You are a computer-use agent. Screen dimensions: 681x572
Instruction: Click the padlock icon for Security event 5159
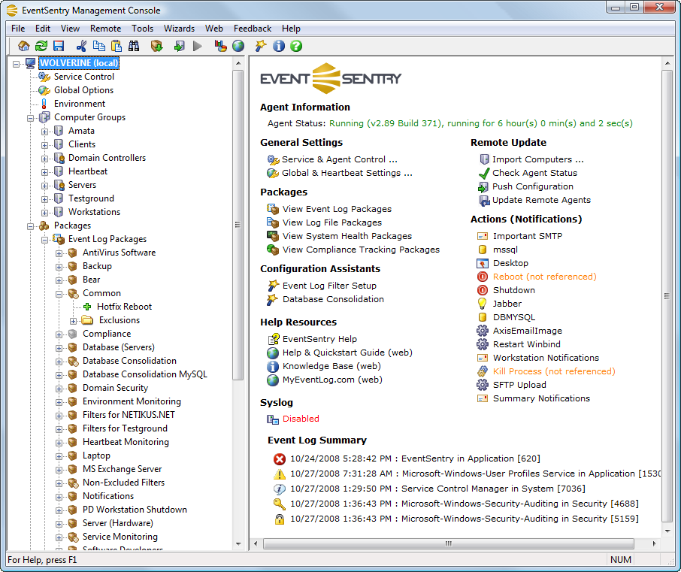tap(280, 519)
